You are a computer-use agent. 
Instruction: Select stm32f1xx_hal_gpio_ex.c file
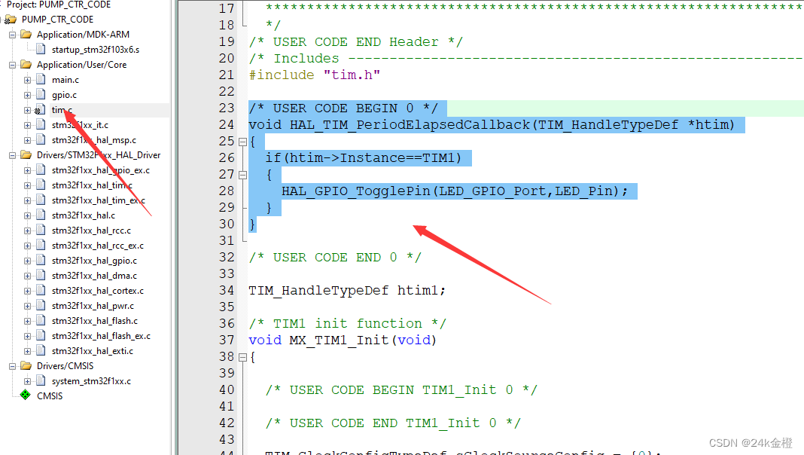tap(101, 170)
